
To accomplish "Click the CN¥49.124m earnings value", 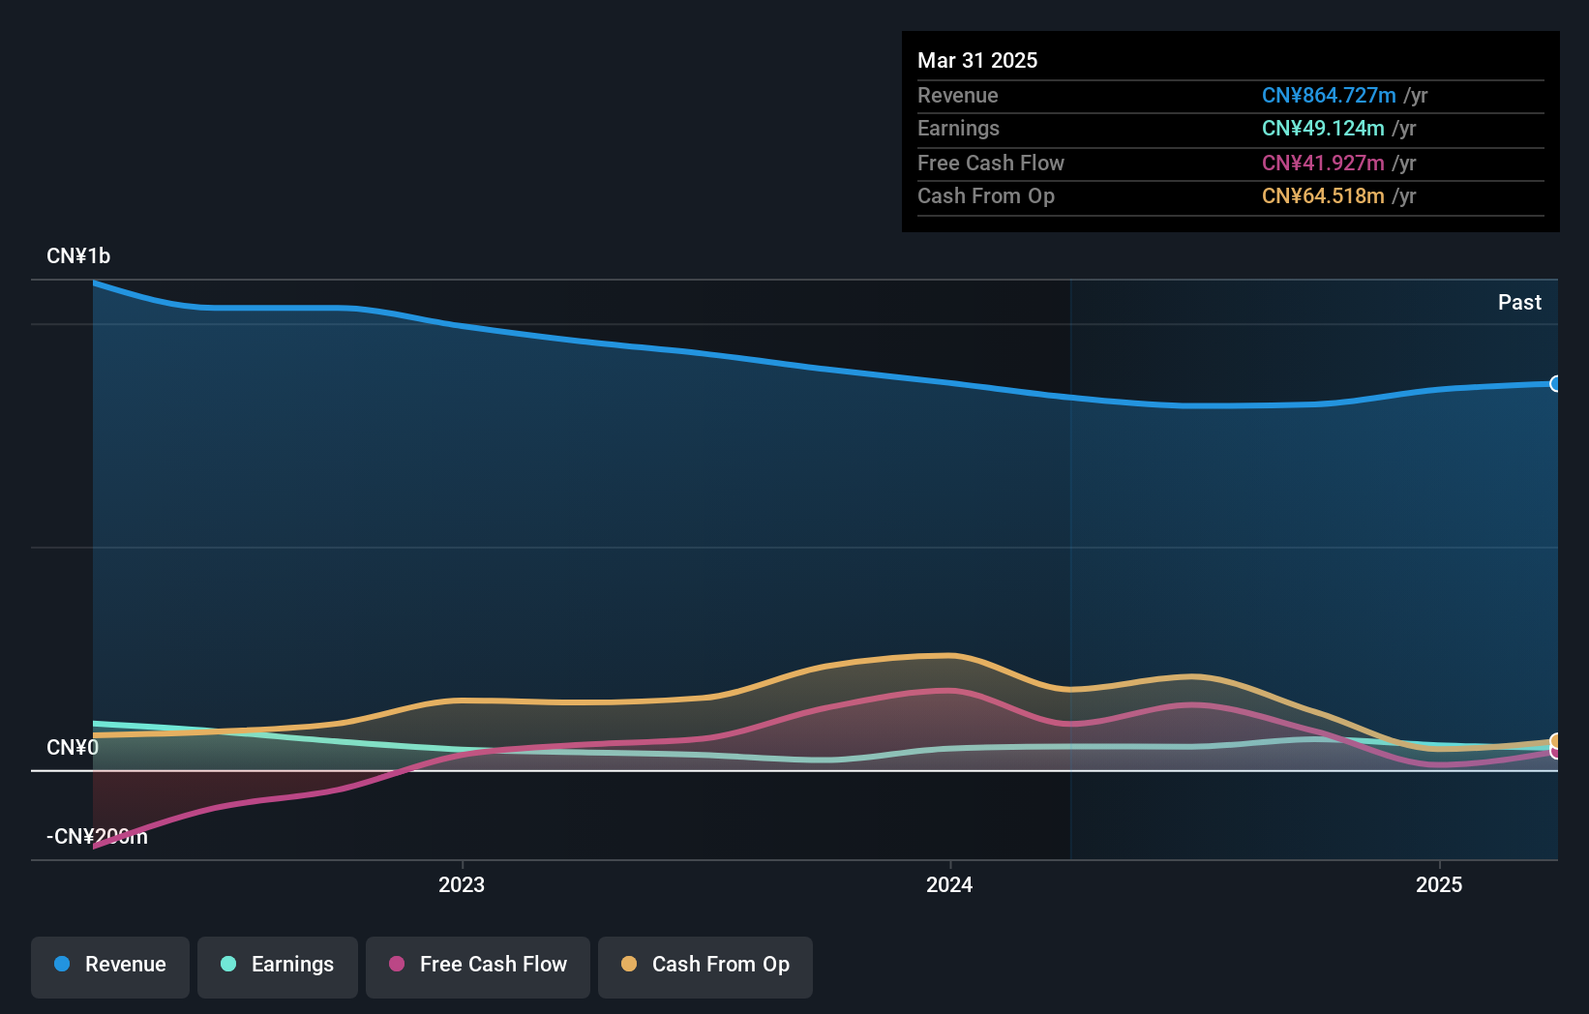I will (1323, 129).
